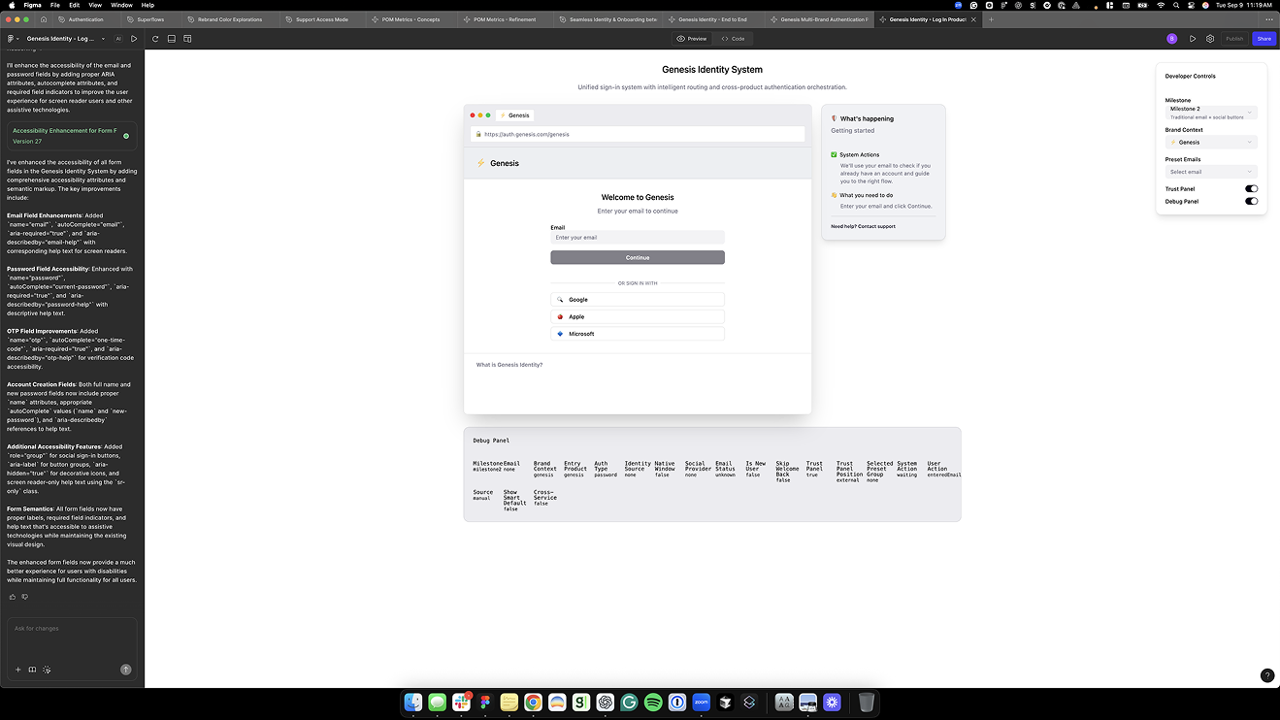Switch to Preview mode
Image resolution: width=1280 pixels, height=720 pixels.
[x=692, y=39]
